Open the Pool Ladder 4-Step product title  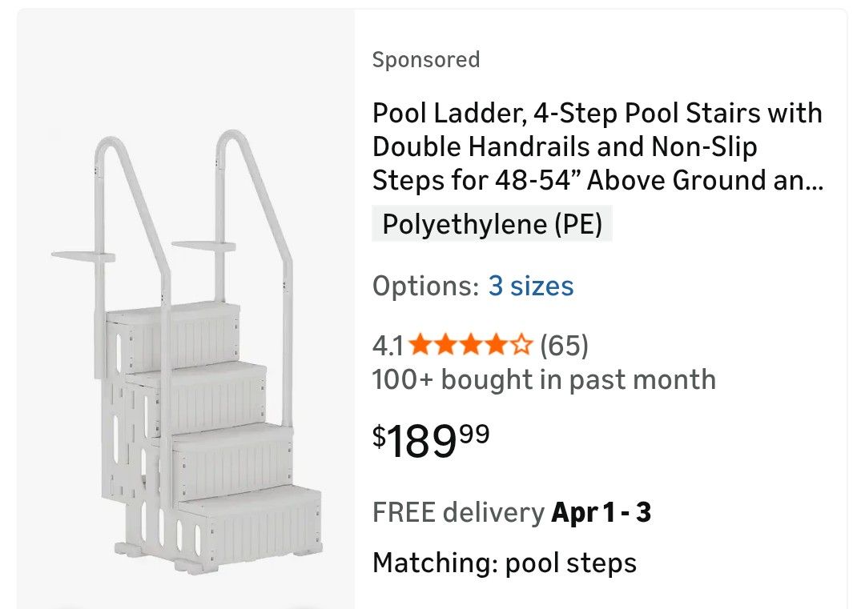[597, 146]
